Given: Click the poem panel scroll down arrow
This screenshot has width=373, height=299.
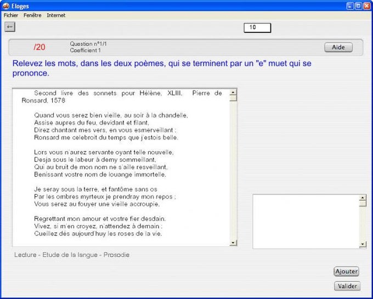Looking at the screenshot, I should point(233,243).
